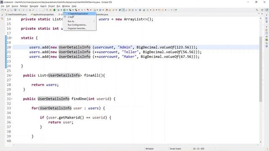Minimize the editor area
Image resolution: width=269 pixels, height=151 pixels.
pos(259,13)
